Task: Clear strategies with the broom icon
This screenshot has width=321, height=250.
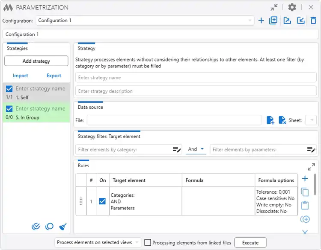Action: coord(63,227)
